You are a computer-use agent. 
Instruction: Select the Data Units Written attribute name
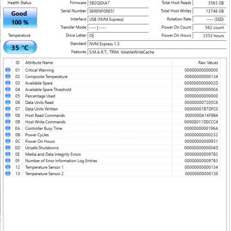(x=42, y=109)
